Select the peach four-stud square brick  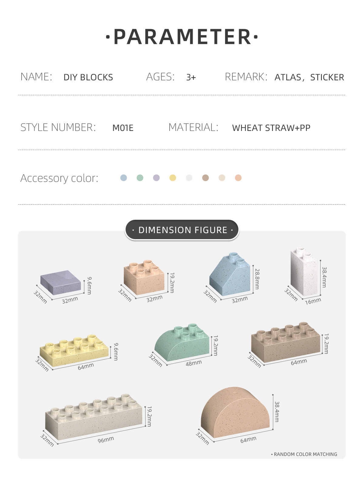coord(144,277)
